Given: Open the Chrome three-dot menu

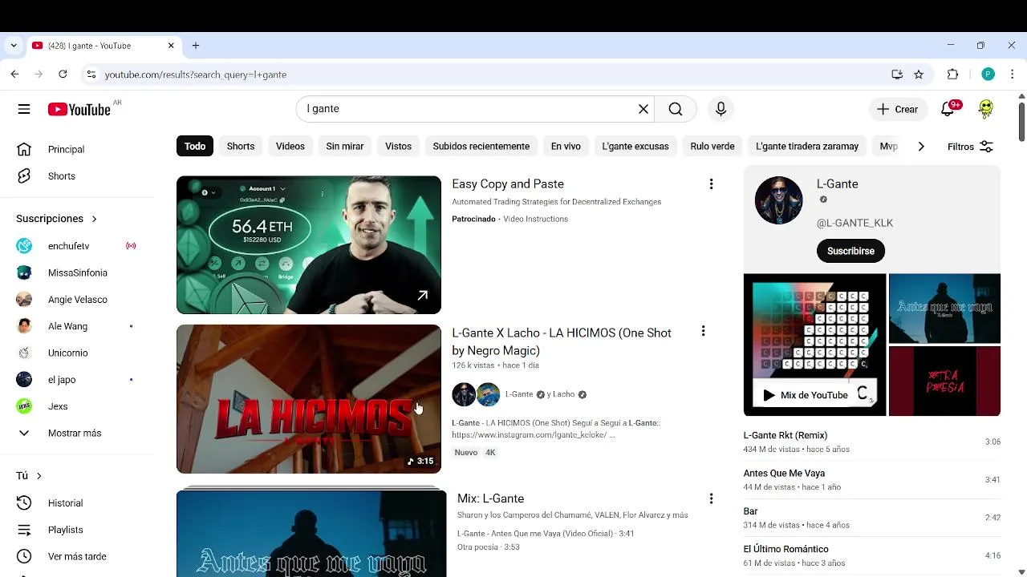Looking at the screenshot, I should (x=1012, y=75).
